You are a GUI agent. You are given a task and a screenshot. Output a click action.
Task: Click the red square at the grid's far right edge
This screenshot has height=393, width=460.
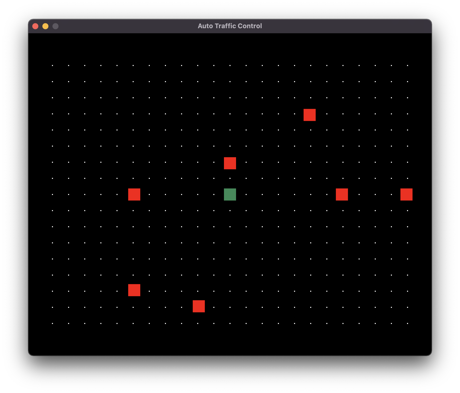pos(406,194)
